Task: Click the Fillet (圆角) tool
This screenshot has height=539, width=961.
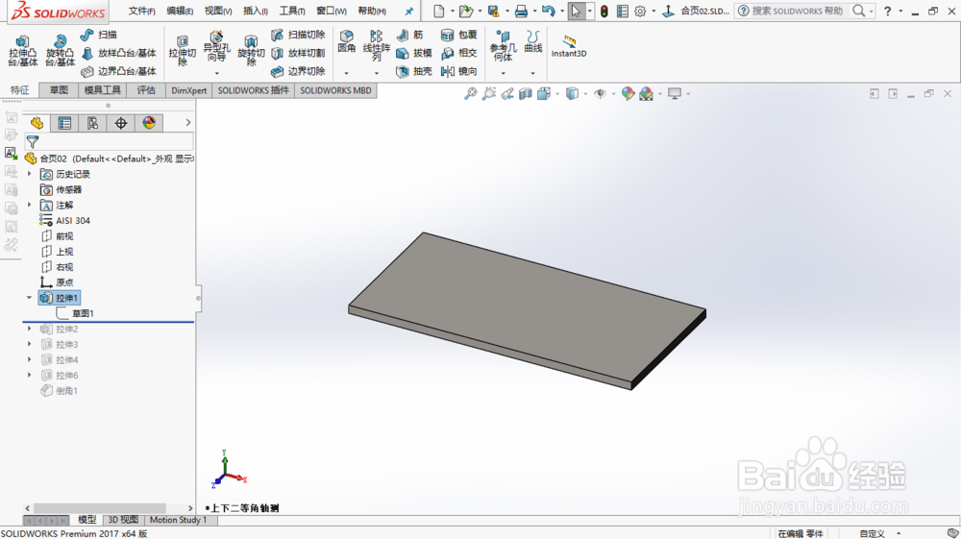Action: [x=346, y=41]
